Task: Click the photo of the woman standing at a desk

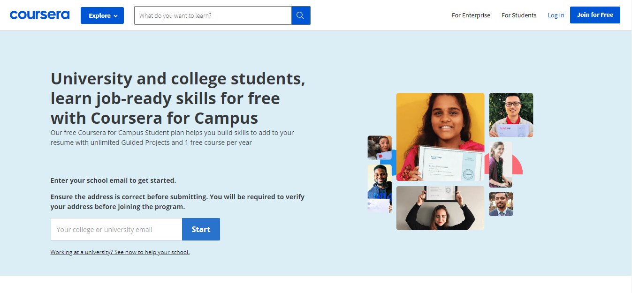Action: tap(501, 165)
